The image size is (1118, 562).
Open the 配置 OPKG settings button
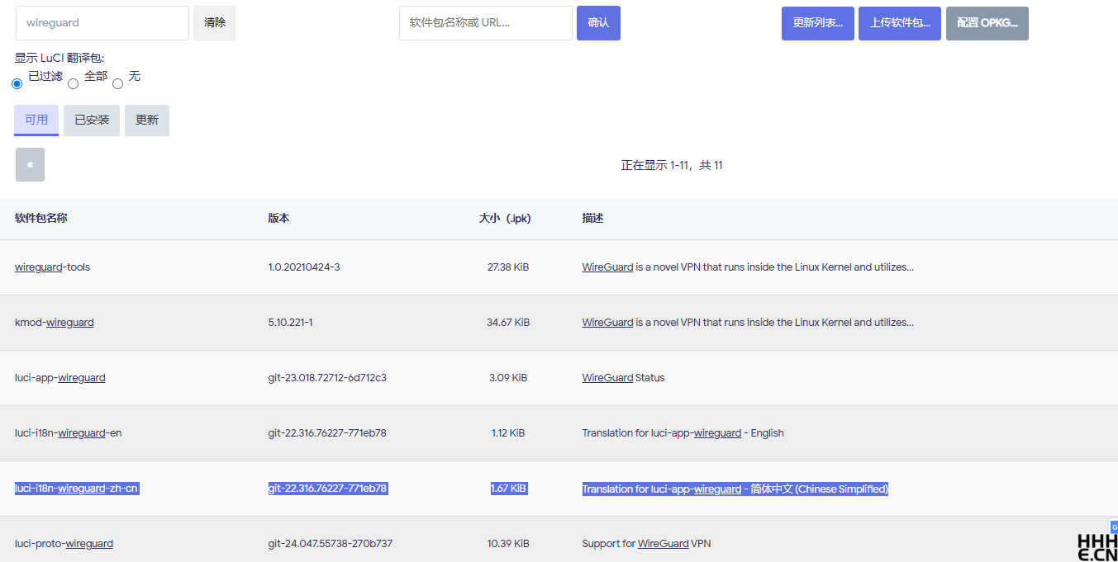click(987, 23)
